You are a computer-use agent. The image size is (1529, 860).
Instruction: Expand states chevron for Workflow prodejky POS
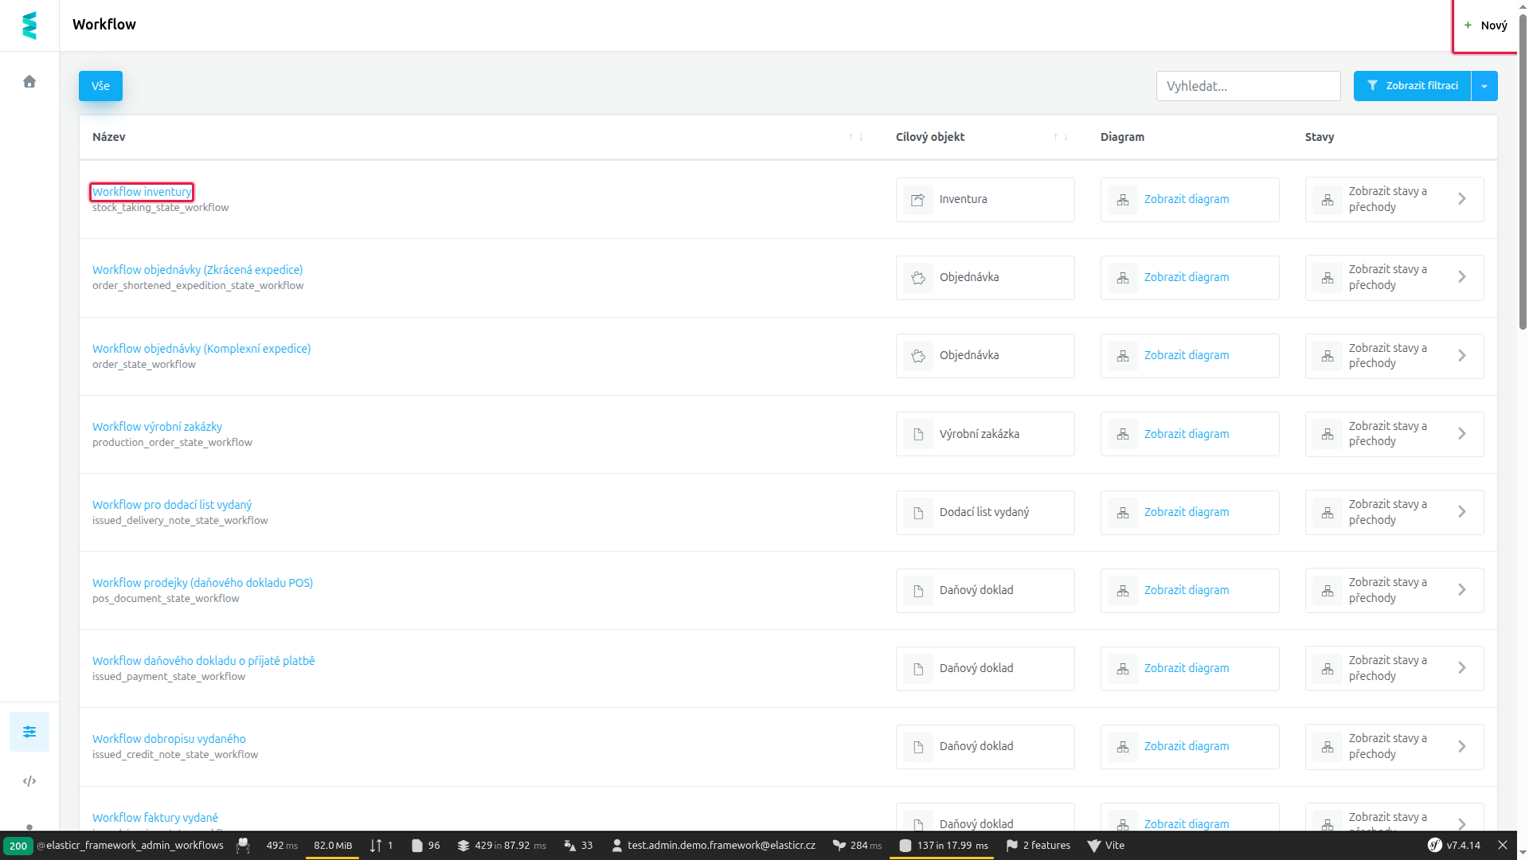(x=1462, y=590)
